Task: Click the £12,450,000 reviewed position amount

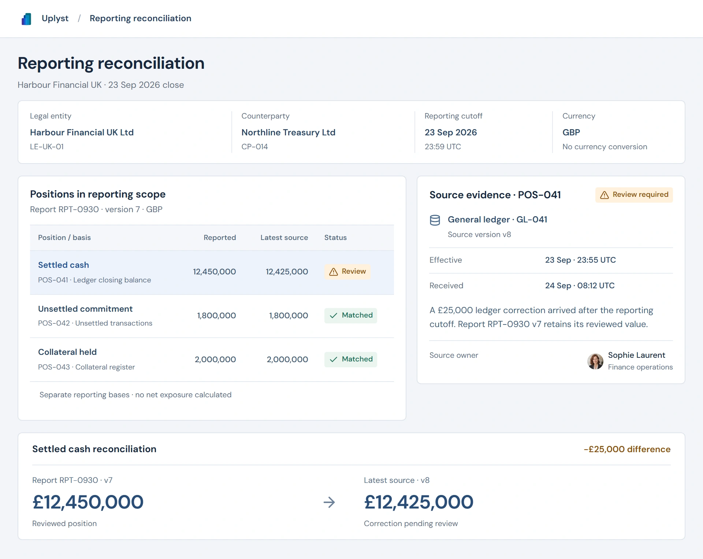Action: 88,502
